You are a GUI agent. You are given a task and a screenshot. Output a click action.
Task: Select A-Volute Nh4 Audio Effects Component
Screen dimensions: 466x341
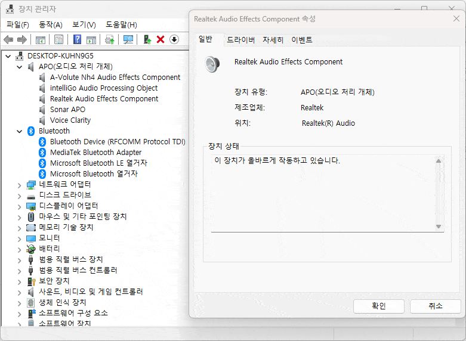pos(115,77)
